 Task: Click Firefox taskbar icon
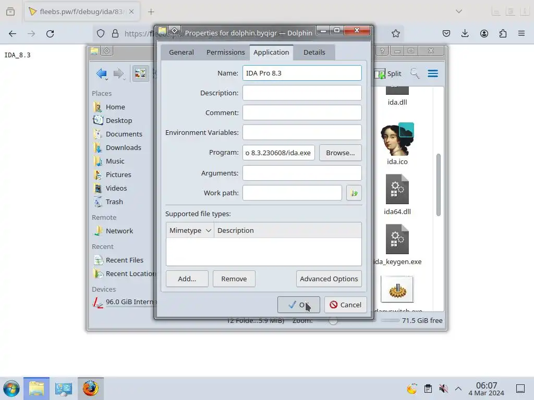point(90,389)
